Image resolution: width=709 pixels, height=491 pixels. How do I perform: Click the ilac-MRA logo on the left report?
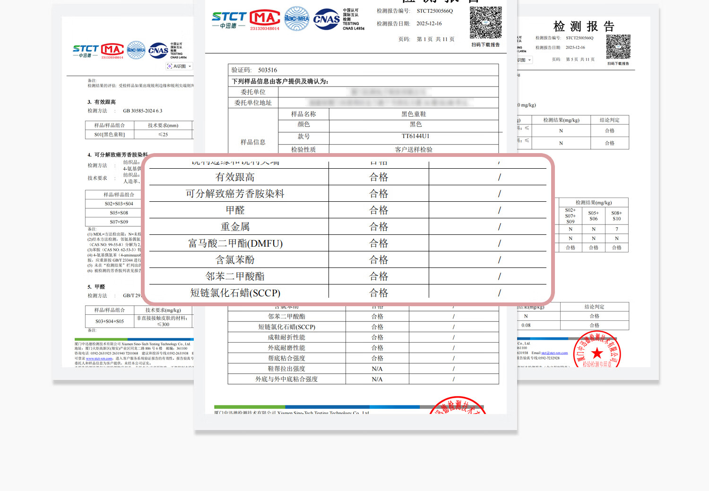pyautogui.click(x=136, y=50)
